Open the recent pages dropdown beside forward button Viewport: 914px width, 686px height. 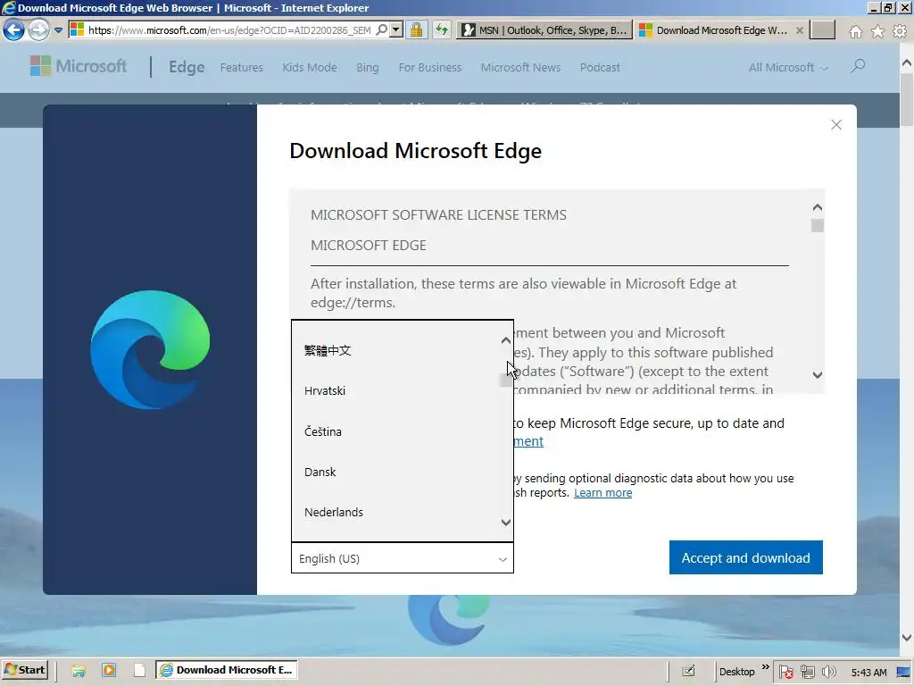coord(58,30)
